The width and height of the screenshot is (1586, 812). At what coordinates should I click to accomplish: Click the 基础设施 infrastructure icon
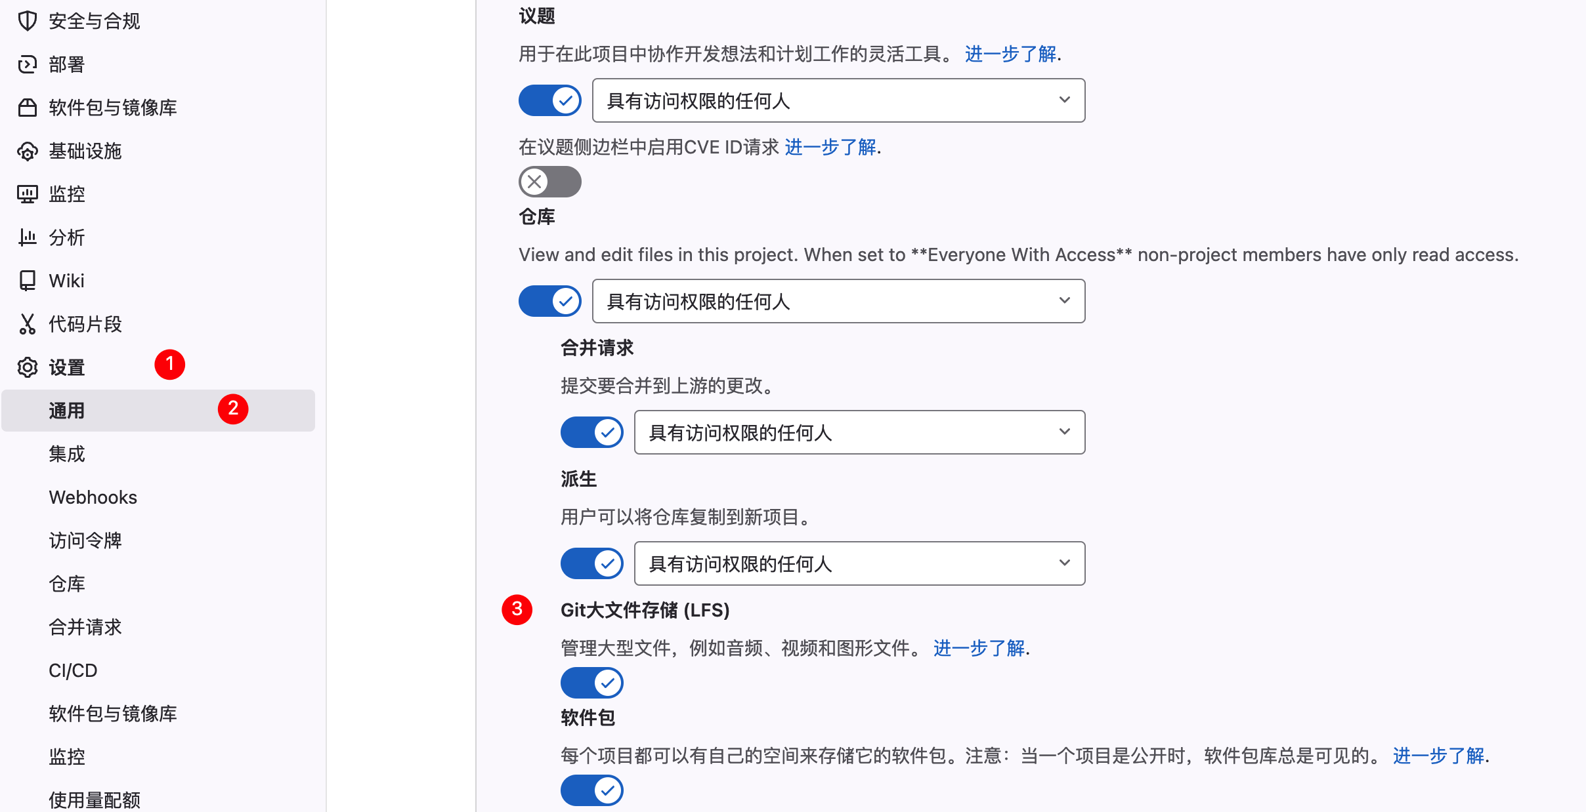click(27, 151)
